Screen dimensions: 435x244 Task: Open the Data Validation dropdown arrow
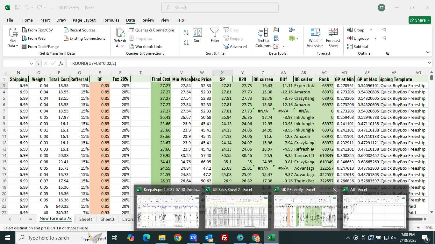[x=283, y=46]
